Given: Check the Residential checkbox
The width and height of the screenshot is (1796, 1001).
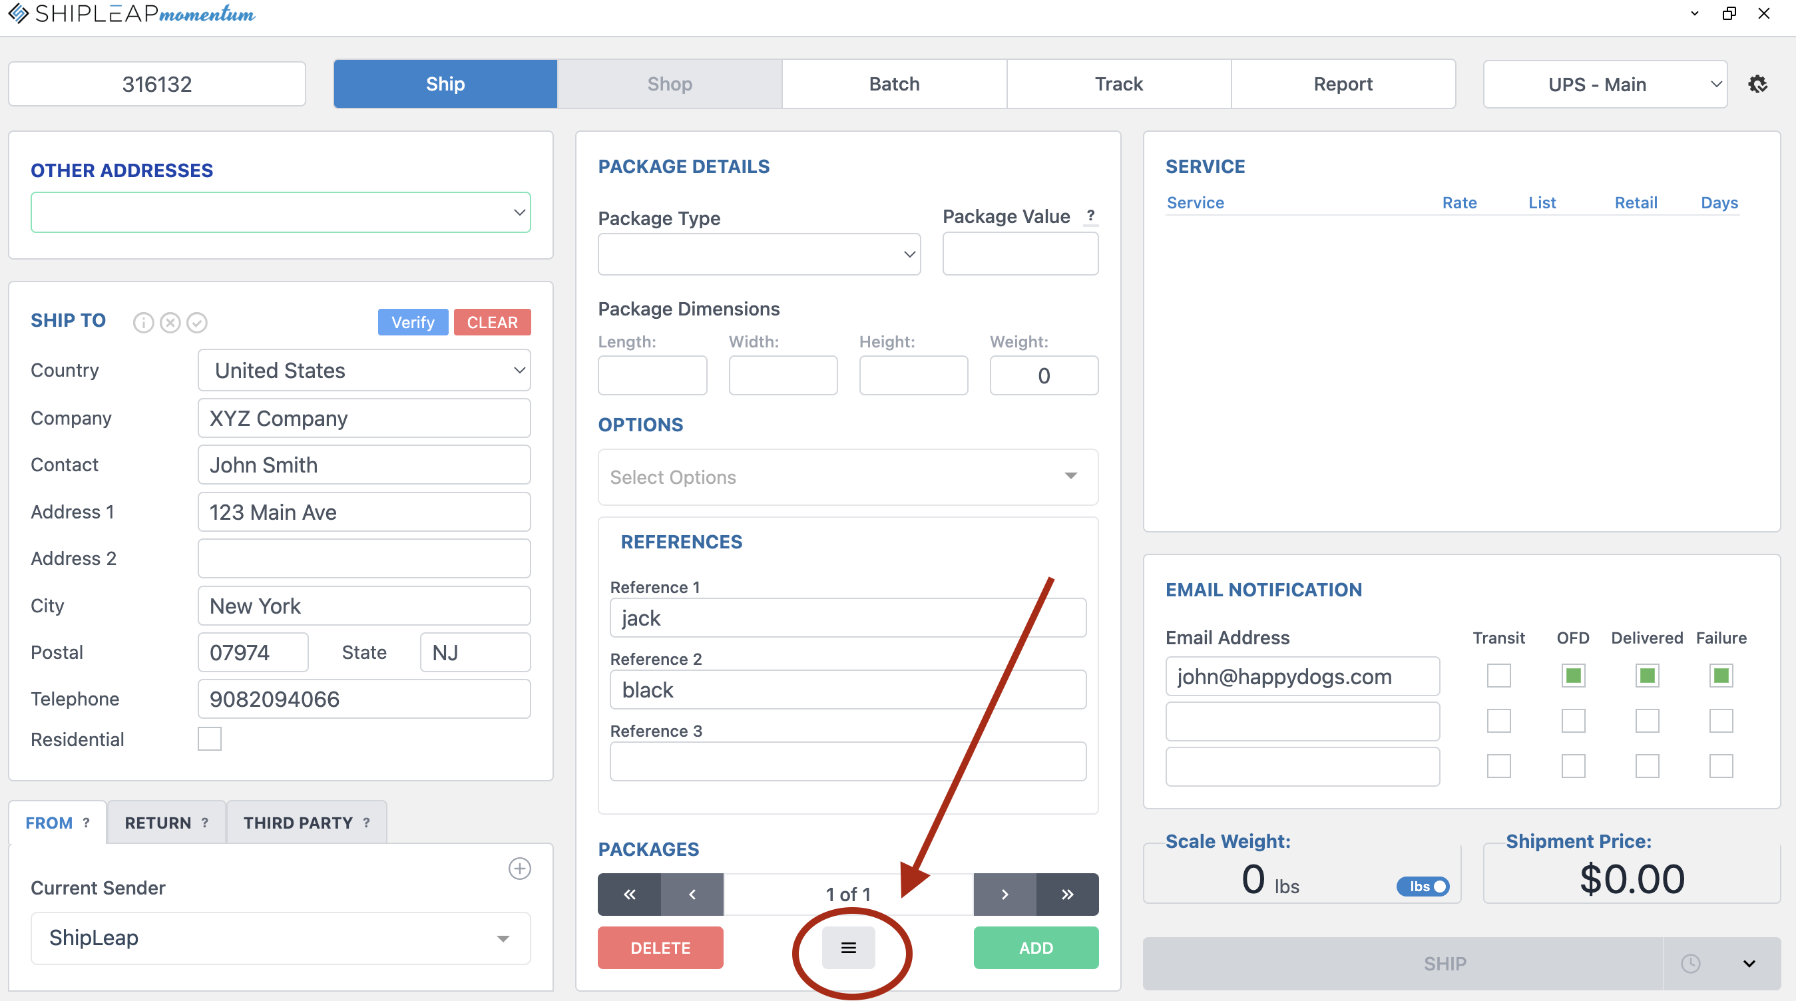Looking at the screenshot, I should click(x=209, y=739).
